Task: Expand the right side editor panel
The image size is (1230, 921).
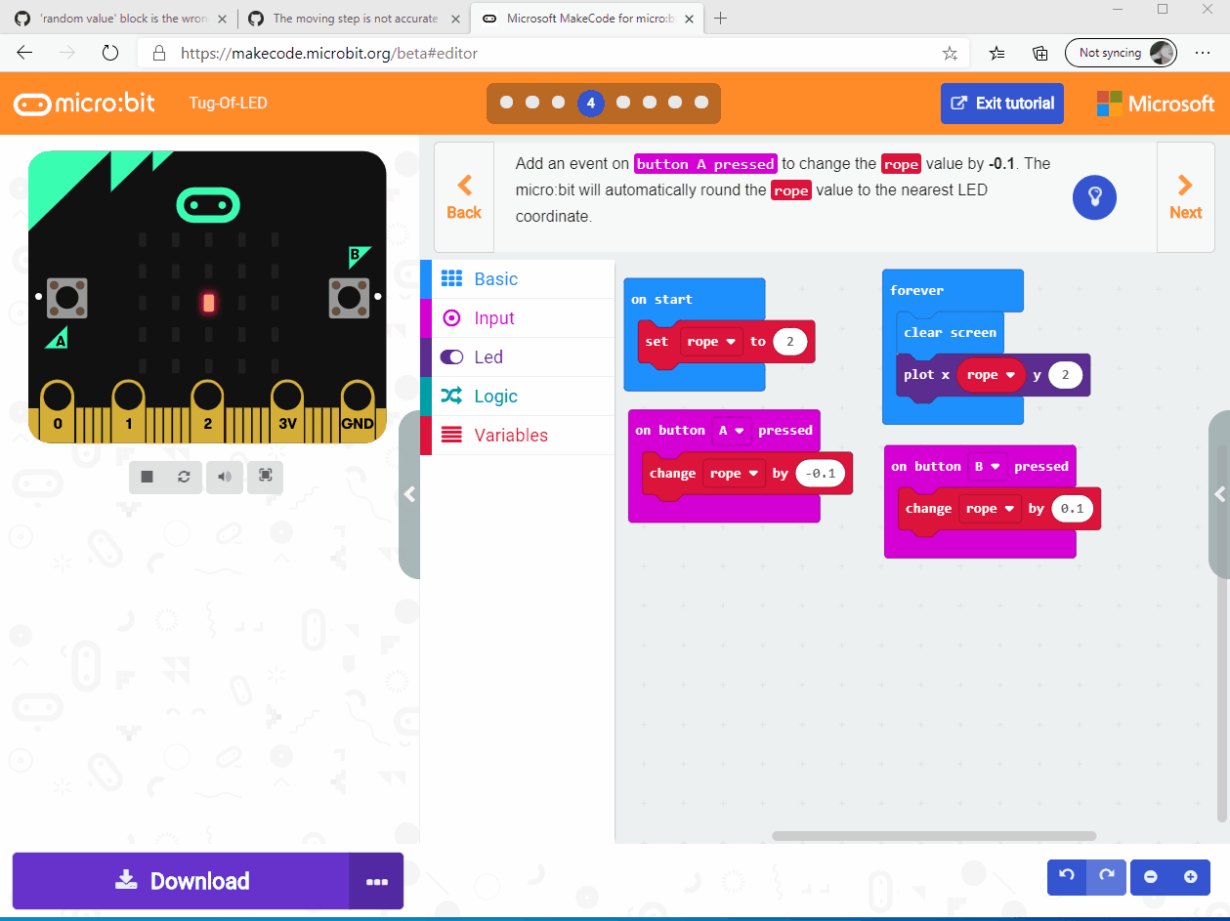Action: pyautogui.click(x=1219, y=494)
